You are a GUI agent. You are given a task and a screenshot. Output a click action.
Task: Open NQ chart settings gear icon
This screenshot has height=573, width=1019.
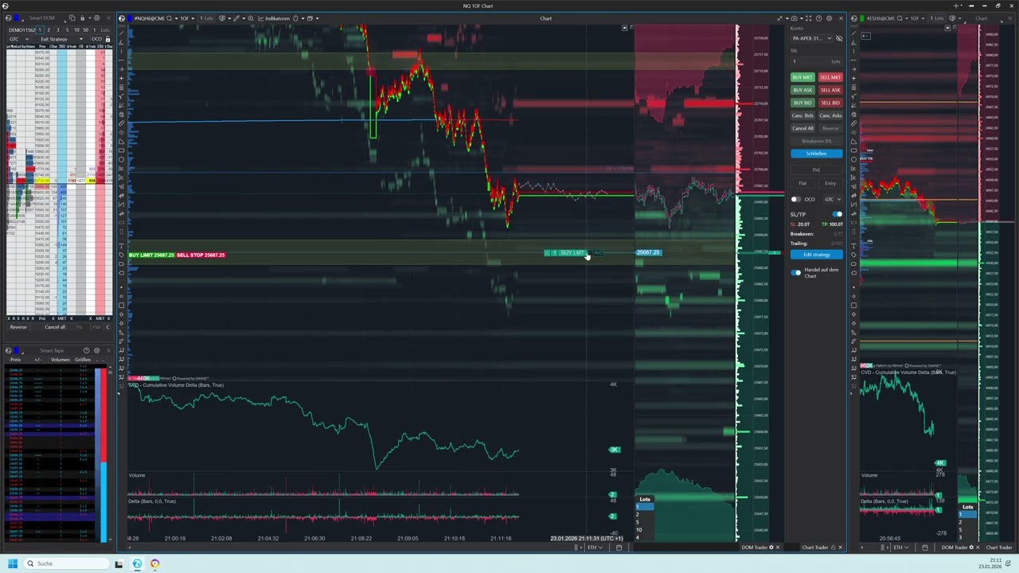(x=829, y=18)
